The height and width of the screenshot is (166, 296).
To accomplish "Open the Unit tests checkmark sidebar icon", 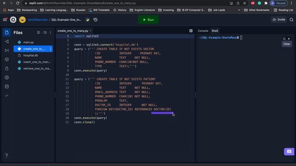I will 7,95.
